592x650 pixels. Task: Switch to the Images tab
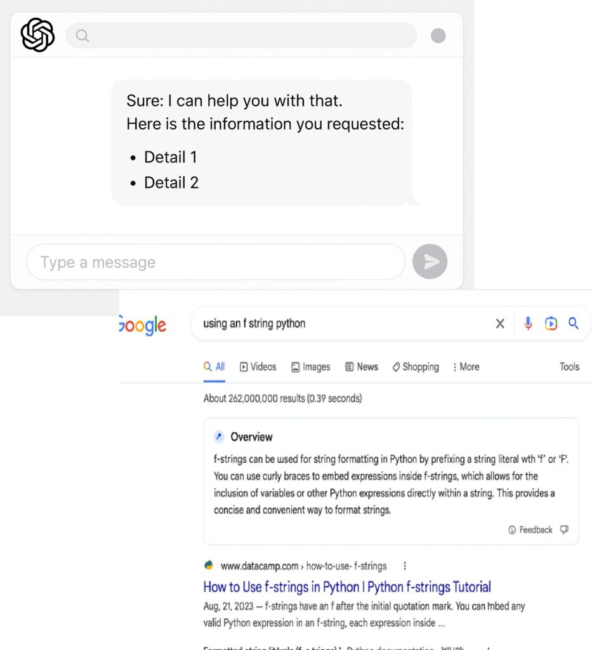(311, 367)
